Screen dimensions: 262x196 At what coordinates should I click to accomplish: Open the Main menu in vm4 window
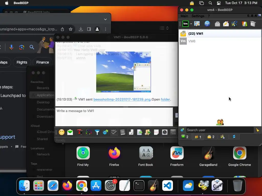click(x=184, y=16)
